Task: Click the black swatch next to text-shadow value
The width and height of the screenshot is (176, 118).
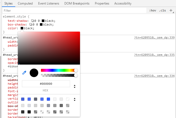Action: (x=43, y=21)
